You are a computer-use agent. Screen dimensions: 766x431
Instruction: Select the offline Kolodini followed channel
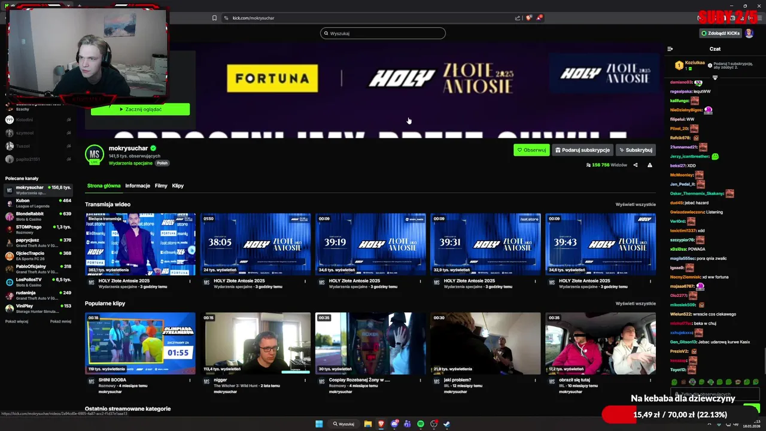pyautogui.click(x=38, y=120)
